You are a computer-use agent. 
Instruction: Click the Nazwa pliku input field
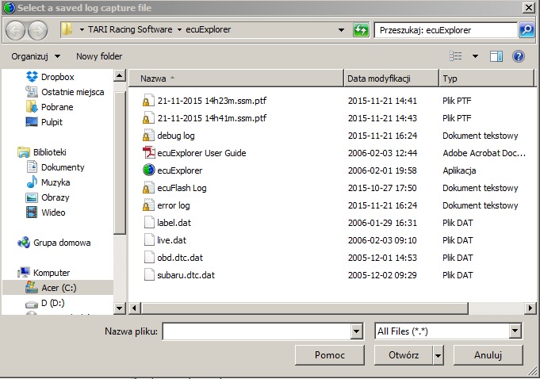[255, 331]
